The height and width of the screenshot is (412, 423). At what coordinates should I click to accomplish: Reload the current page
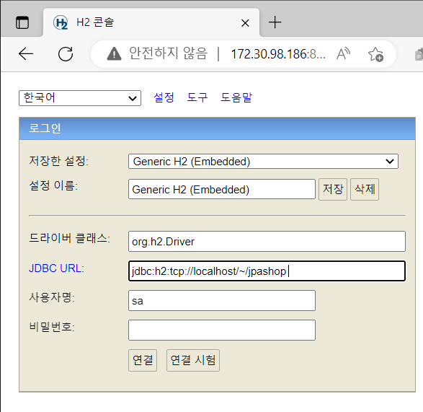(x=66, y=54)
